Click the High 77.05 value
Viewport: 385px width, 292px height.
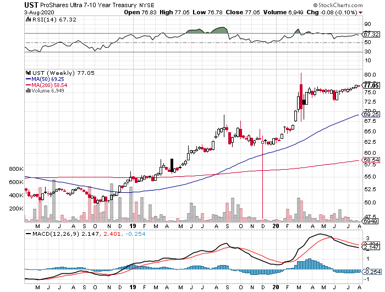pyautogui.click(x=174, y=12)
